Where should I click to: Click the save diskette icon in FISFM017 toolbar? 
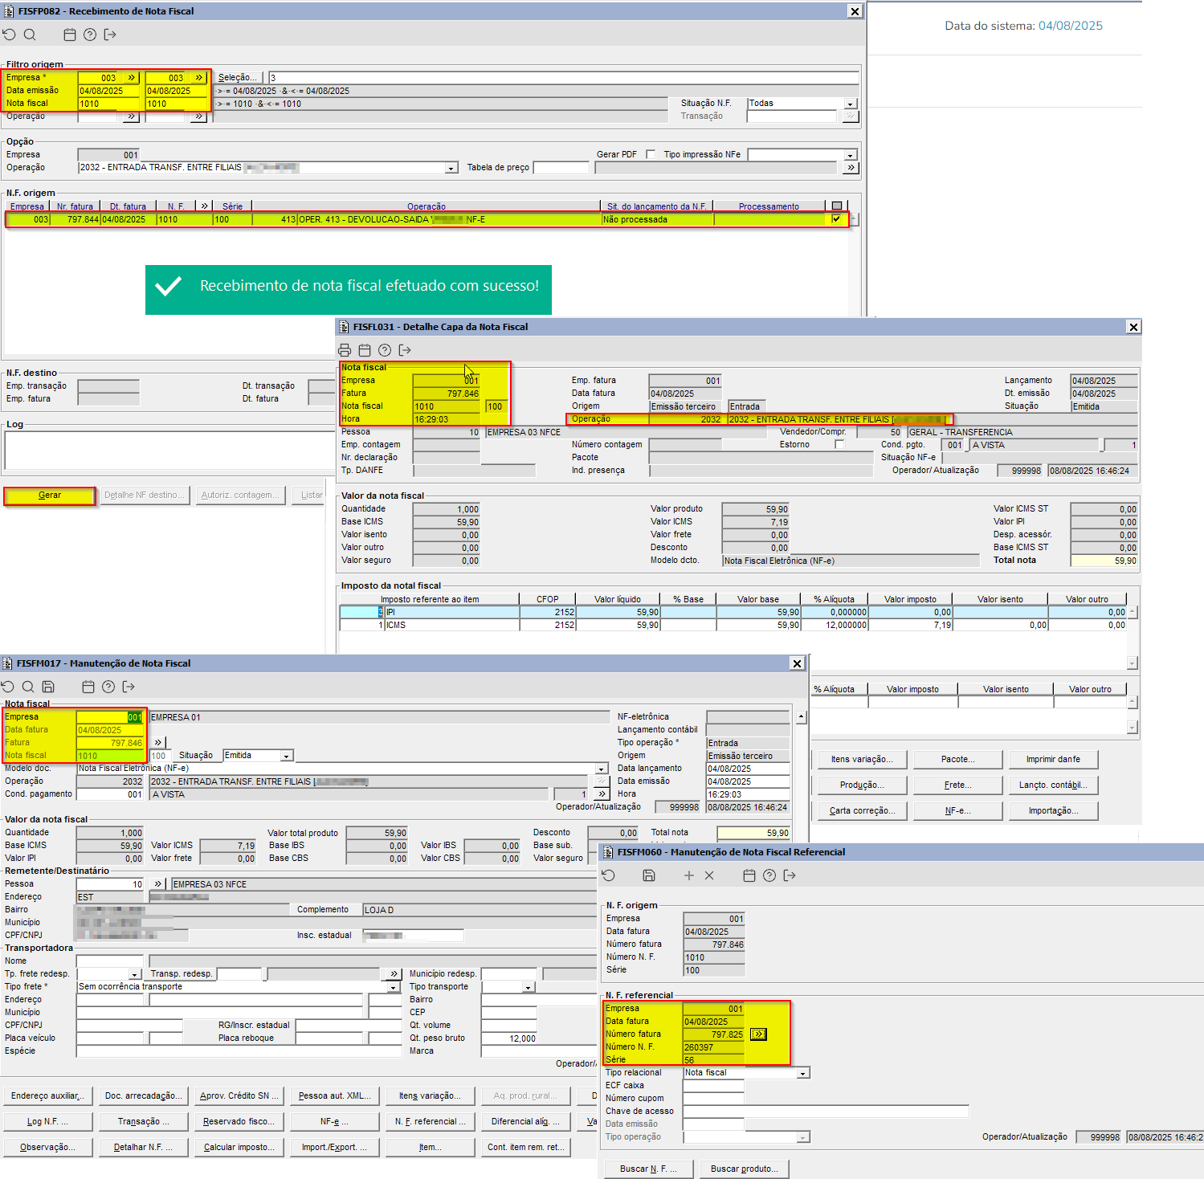tap(48, 687)
